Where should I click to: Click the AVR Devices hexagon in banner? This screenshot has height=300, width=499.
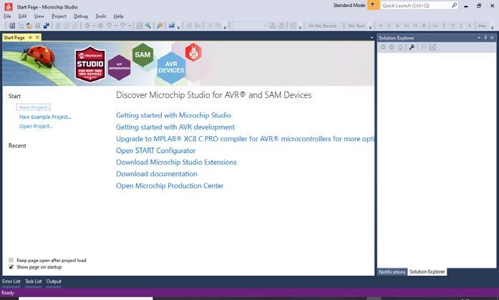[x=171, y=67]
